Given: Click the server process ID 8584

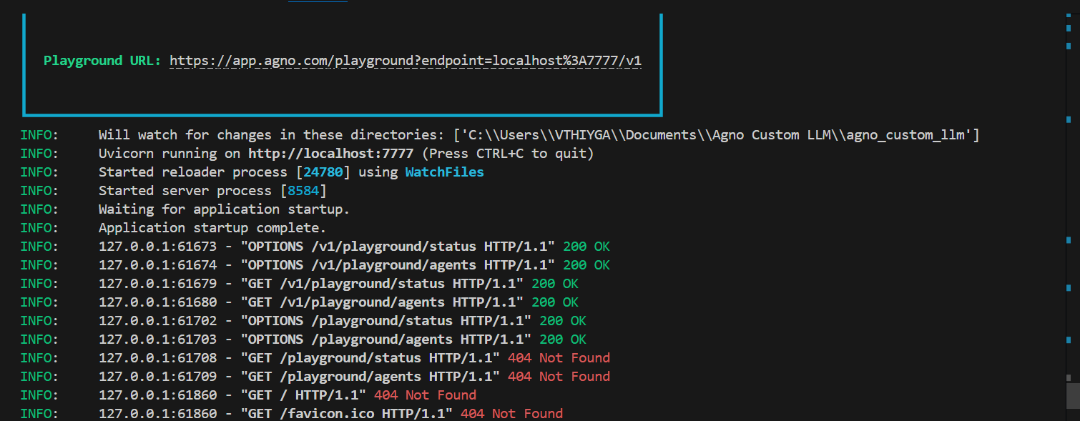Looking at the screenshot, I should pos(303,191).
